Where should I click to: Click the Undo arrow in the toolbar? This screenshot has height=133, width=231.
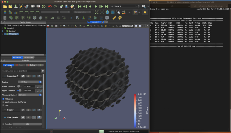[50, 6]
